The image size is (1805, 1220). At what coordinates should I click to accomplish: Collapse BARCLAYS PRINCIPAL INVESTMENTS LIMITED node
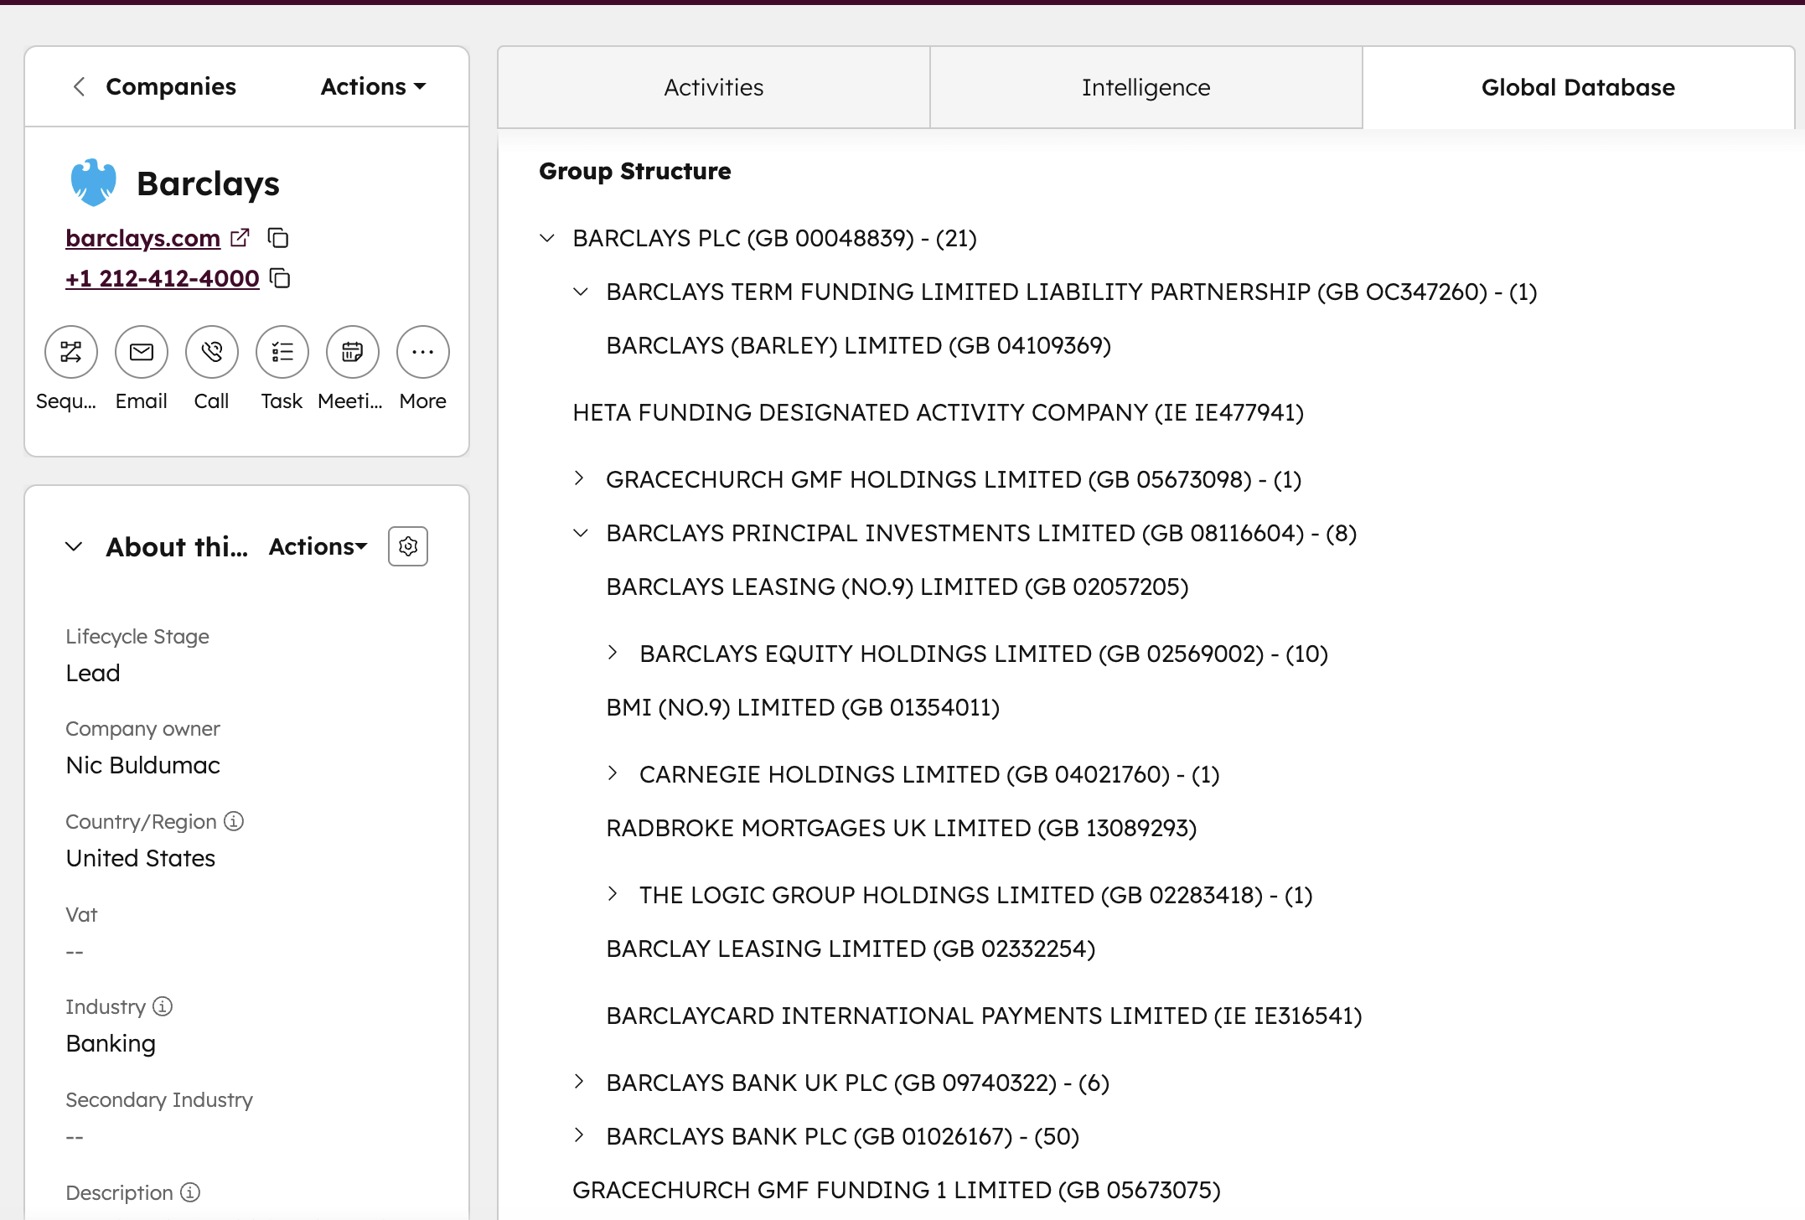click(581, 533)
